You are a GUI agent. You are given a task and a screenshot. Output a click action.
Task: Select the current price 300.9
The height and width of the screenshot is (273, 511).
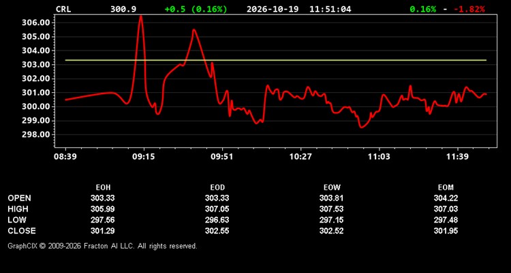coord(123,9)
